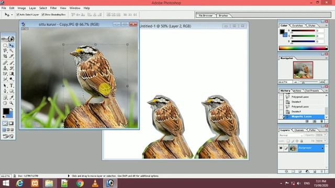Select the Rectangle shape tool

point(12,91)
